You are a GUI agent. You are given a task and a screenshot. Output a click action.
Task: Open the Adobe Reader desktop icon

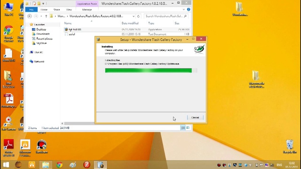tap(8, 148)
